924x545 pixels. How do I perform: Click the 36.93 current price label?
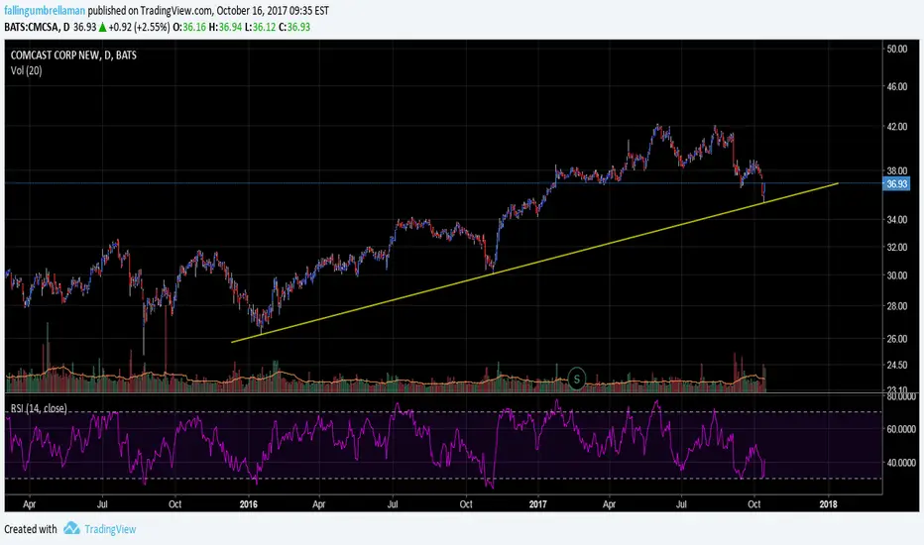(x=897, y=184)
